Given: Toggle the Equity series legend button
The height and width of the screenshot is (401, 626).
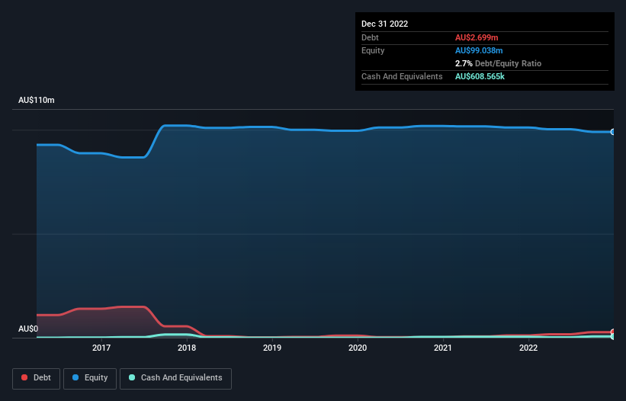Looking at the screenshot, I should pos(90,378).
